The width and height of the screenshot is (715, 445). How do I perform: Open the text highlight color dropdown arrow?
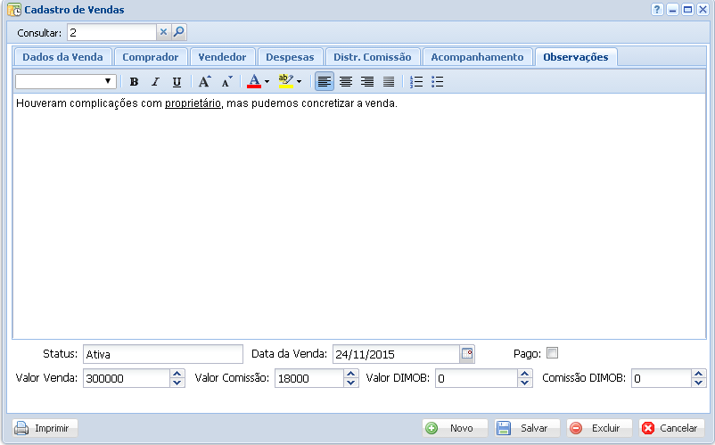[x=299, y=81]
